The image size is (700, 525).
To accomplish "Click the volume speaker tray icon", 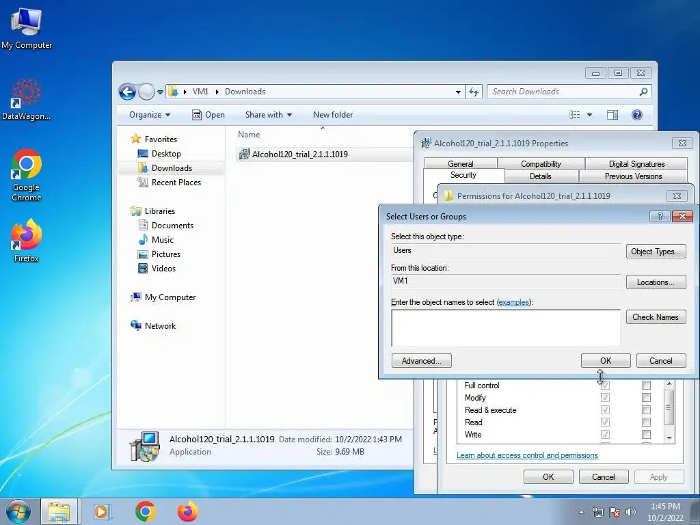I will click(x=631, y=512).
